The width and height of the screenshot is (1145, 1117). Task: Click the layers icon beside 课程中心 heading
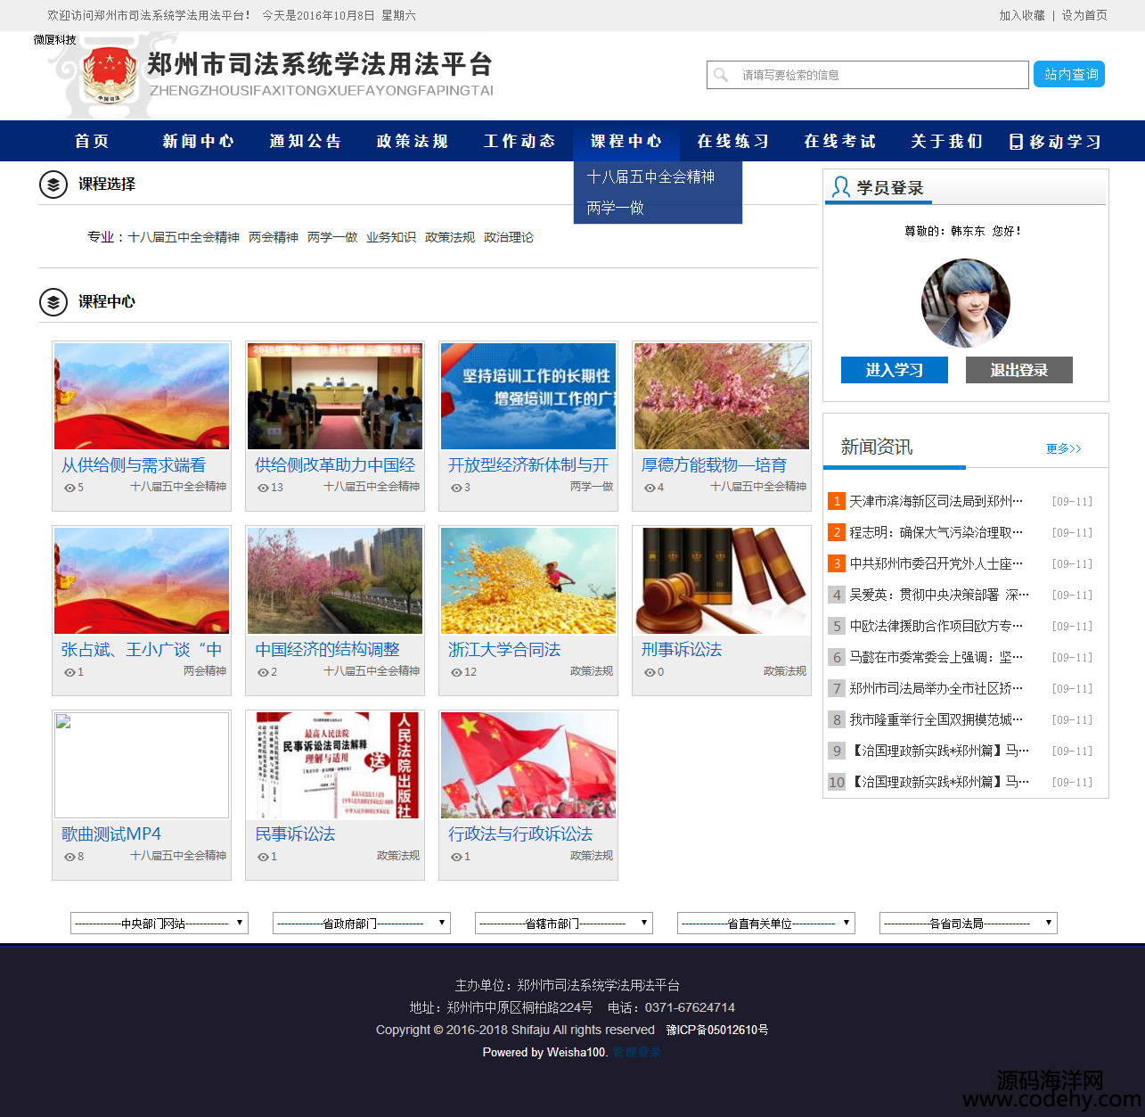point(53,302)
